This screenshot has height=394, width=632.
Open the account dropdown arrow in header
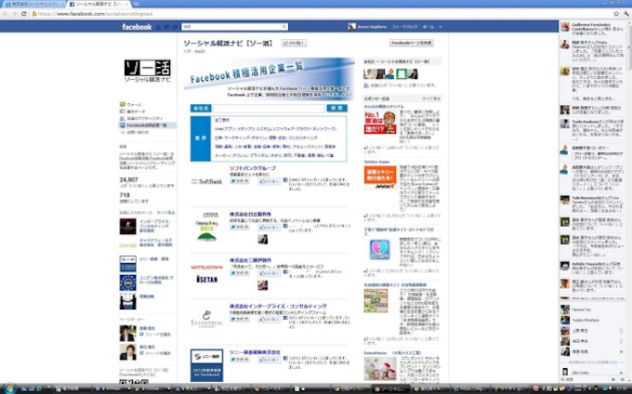tap(439, 27)
